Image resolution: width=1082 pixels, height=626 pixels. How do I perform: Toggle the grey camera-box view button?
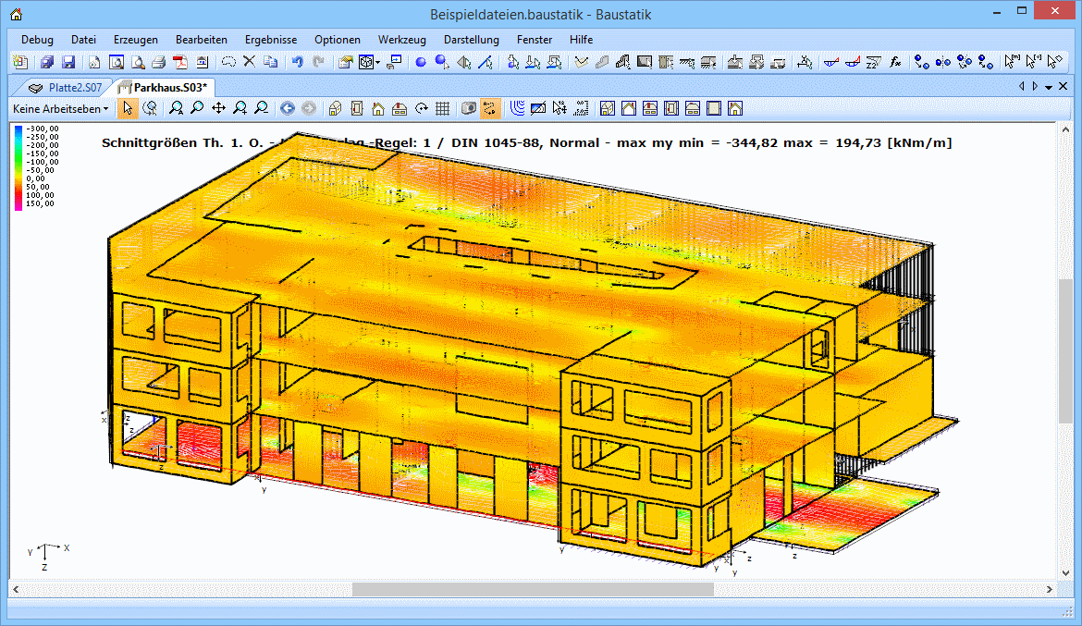469,108
